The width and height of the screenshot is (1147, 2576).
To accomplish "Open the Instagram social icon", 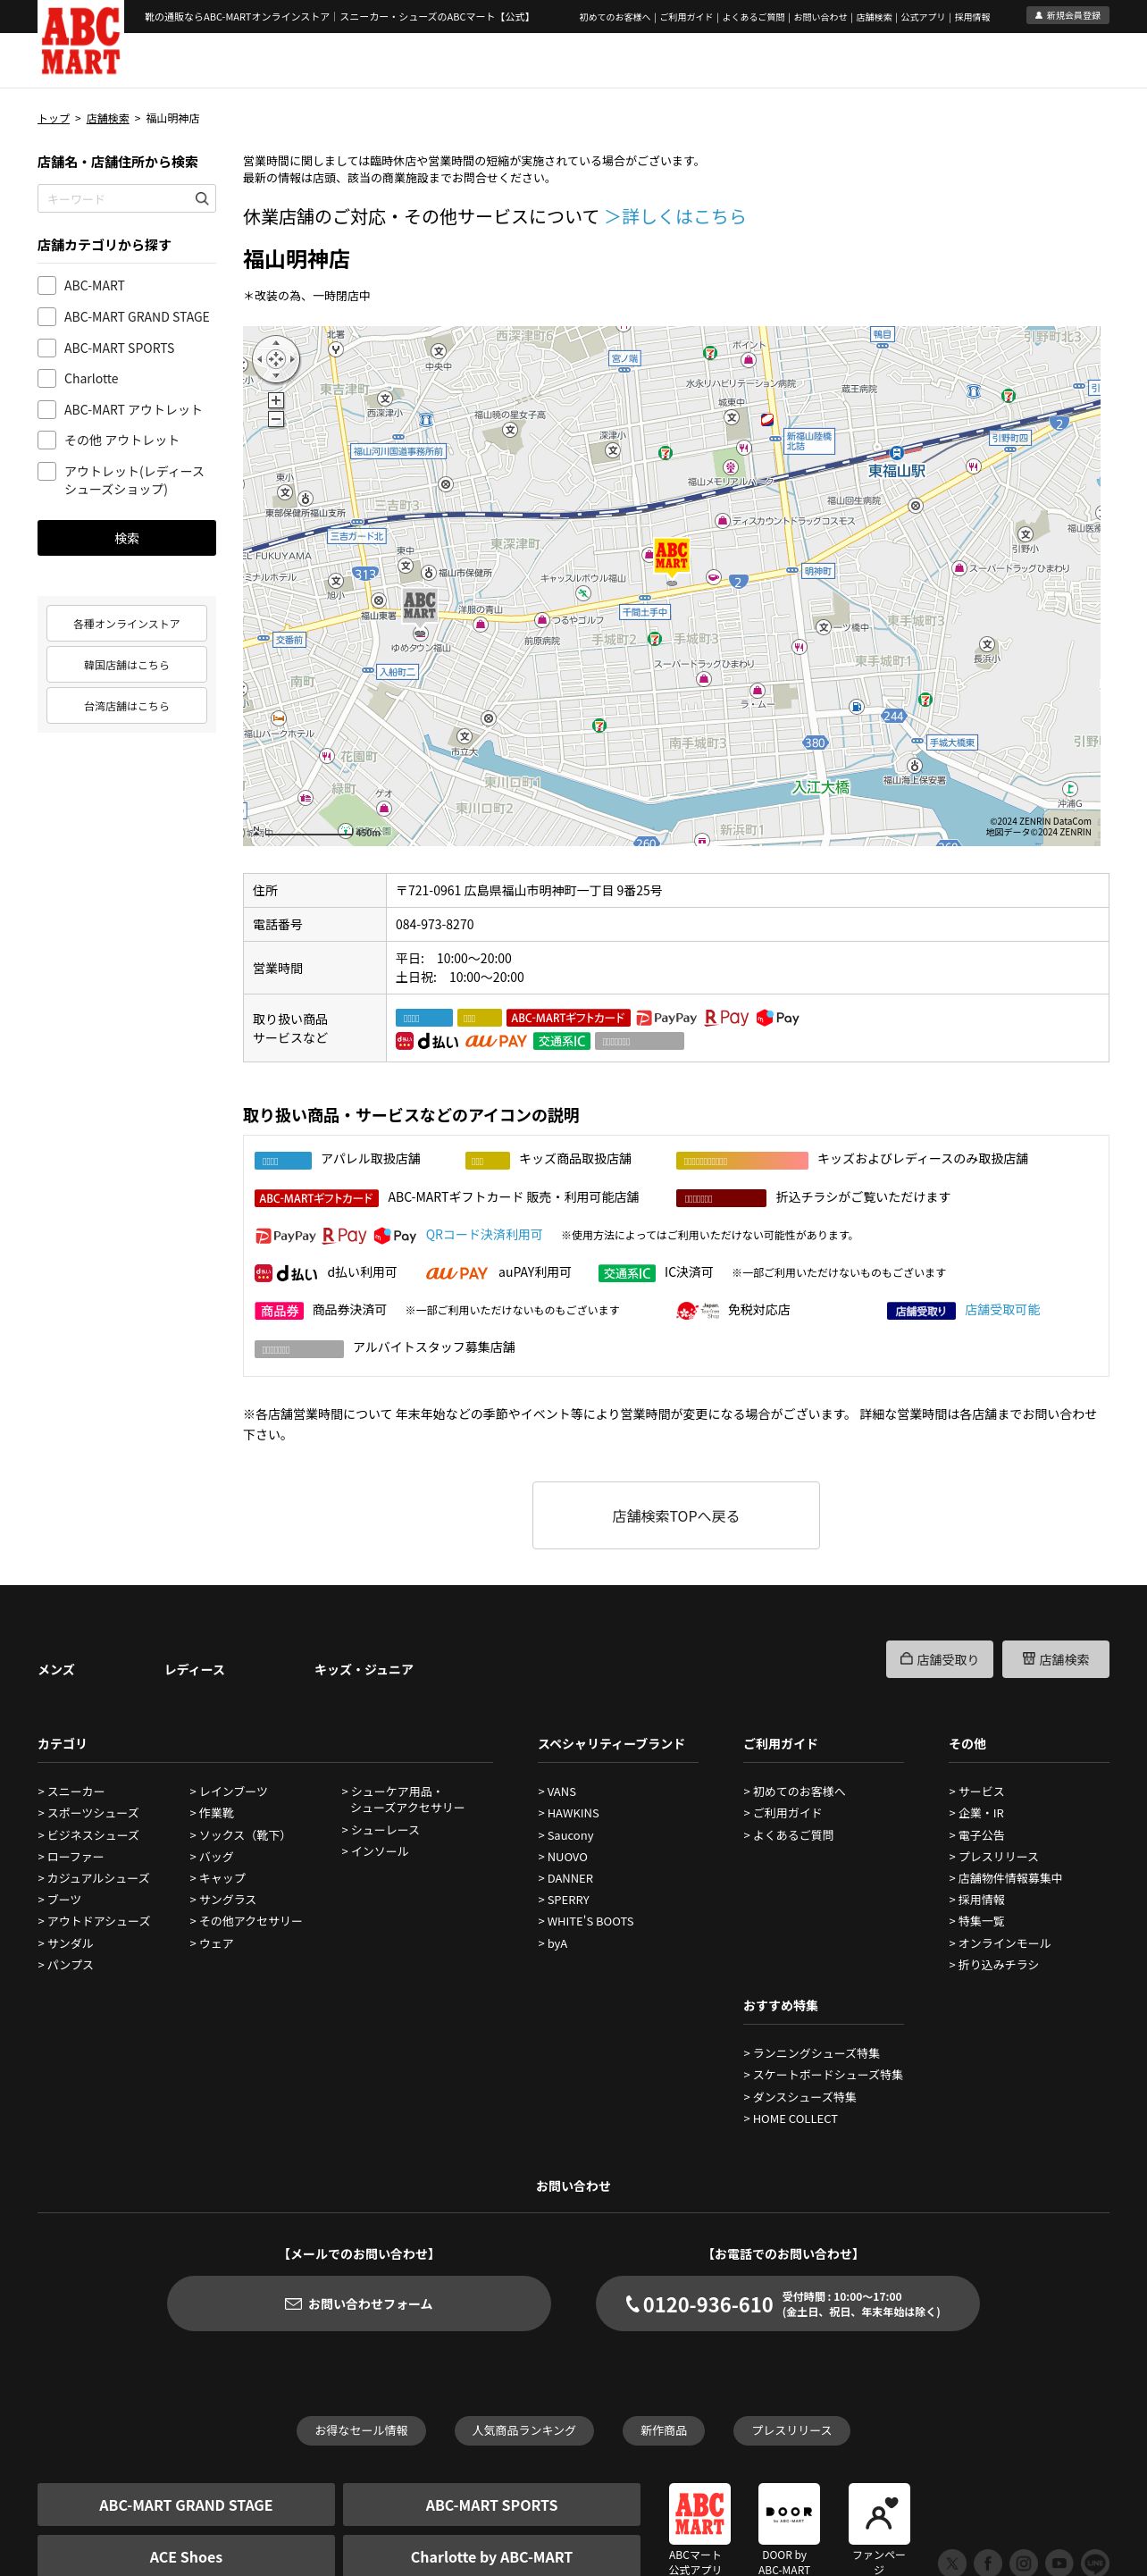I will tap(1023, 2563).
